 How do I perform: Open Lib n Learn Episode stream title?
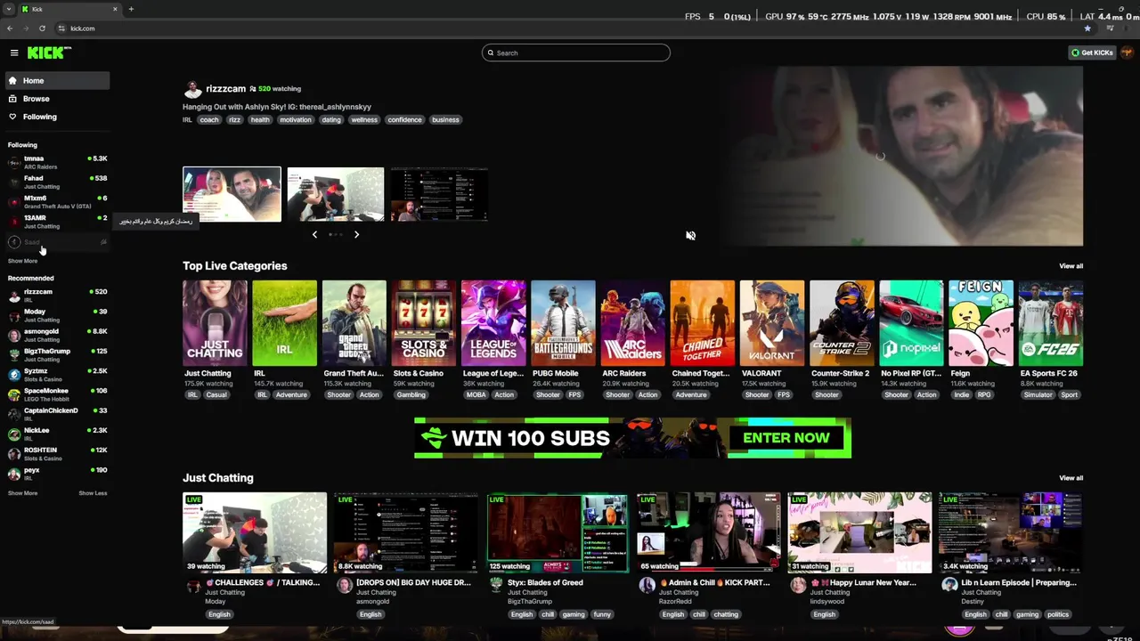tap(1019, 583)
